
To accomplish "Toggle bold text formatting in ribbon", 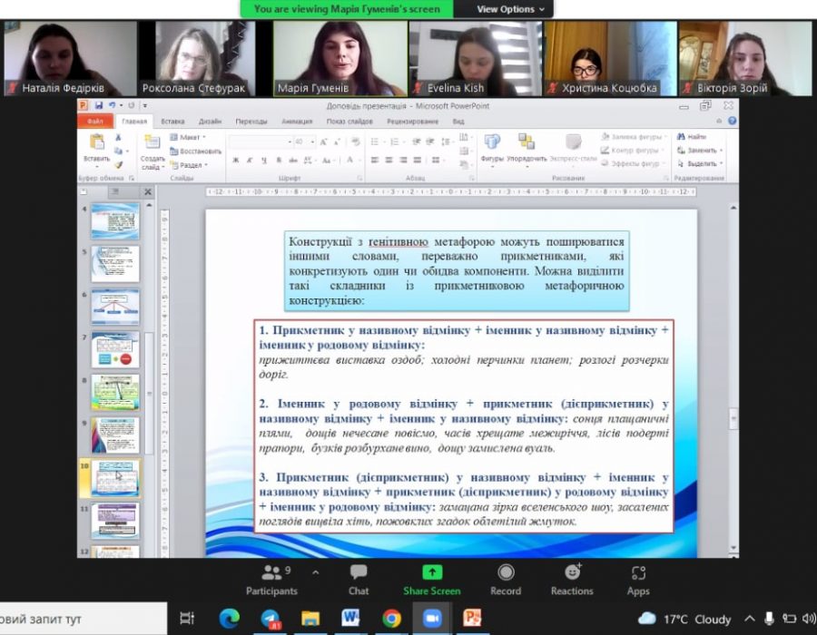I will [x=235, y=161].
